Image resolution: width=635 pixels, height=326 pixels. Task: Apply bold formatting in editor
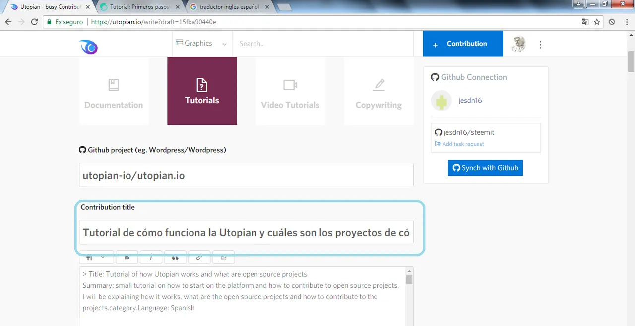(x=127, y=258)
